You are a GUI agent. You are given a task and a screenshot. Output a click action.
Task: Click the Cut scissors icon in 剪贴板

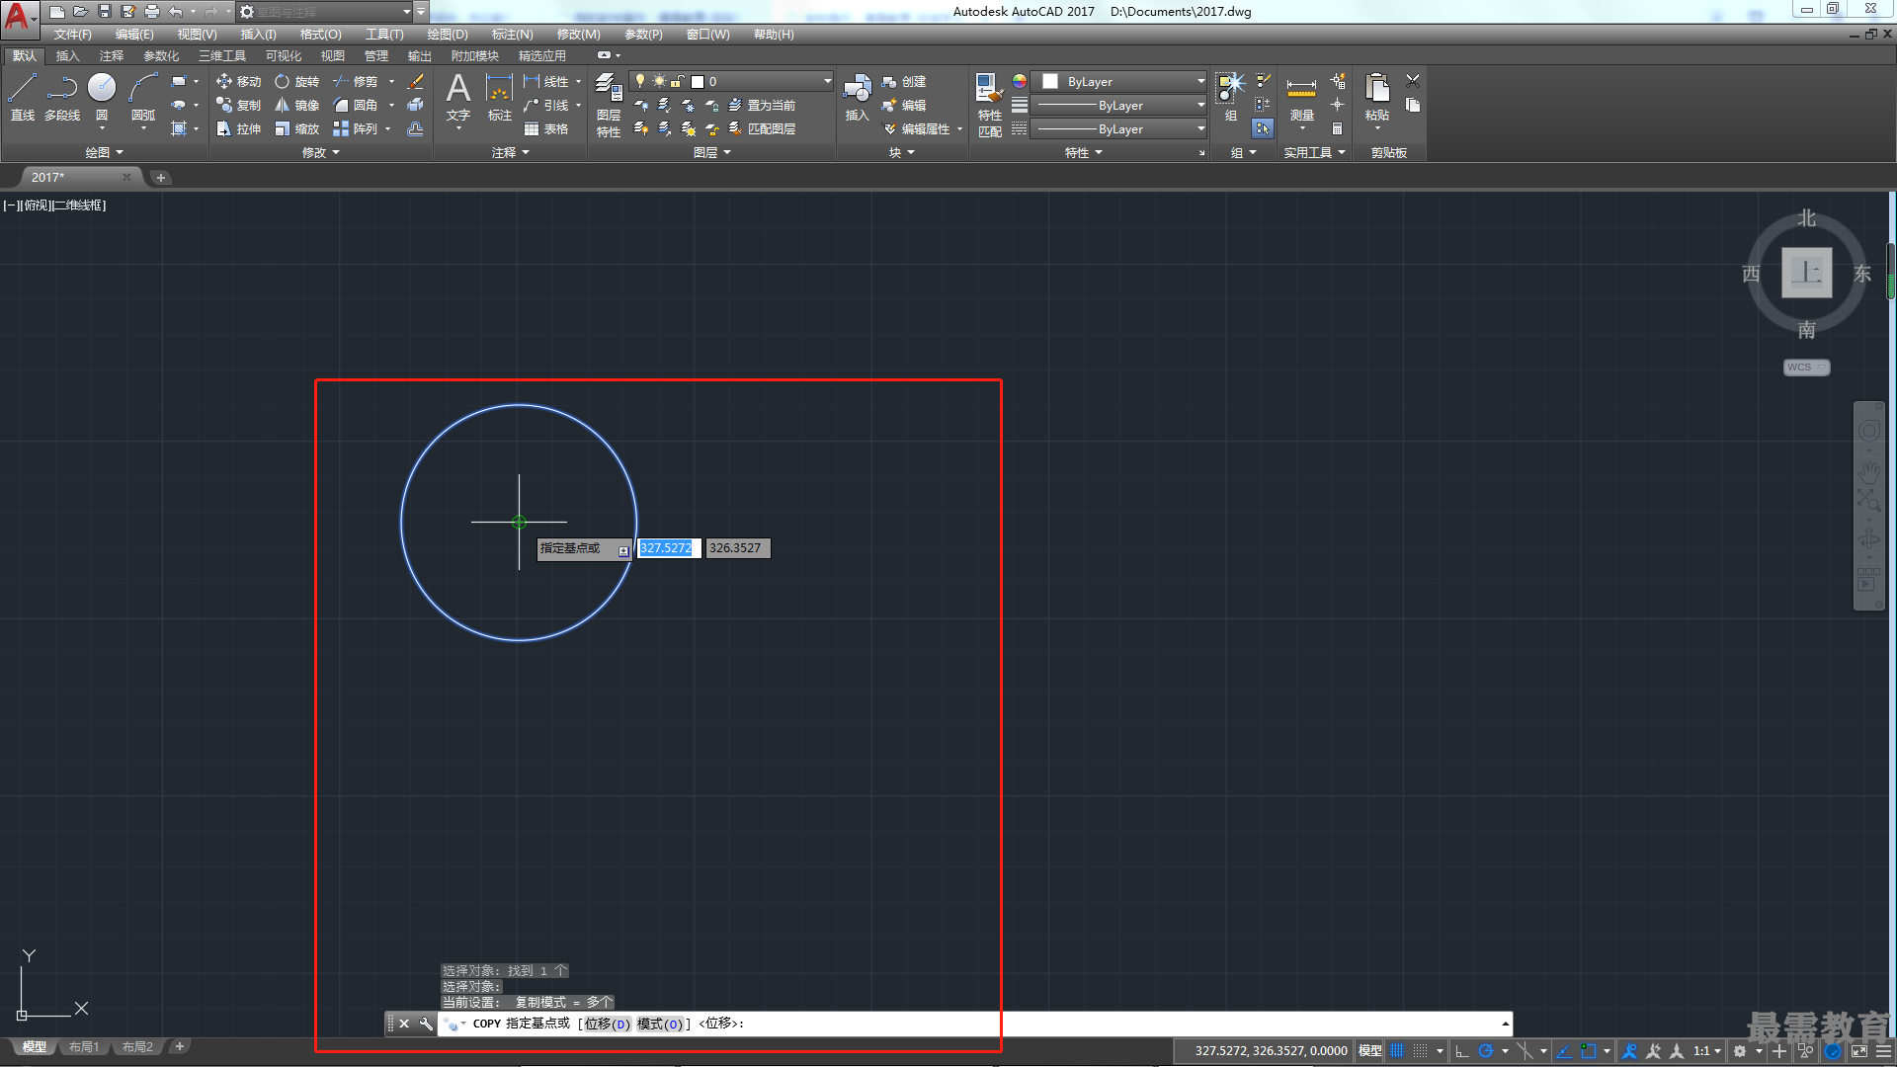[x=1413, y=81]
